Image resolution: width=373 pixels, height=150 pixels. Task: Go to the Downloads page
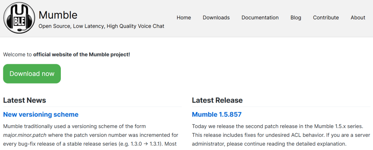pyautogui.click(x=216, y=18)
